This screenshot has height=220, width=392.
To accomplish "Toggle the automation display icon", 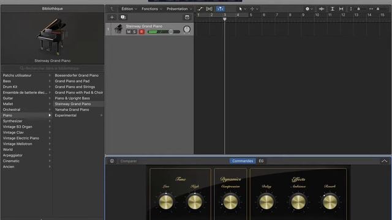I will pos(200,9).
